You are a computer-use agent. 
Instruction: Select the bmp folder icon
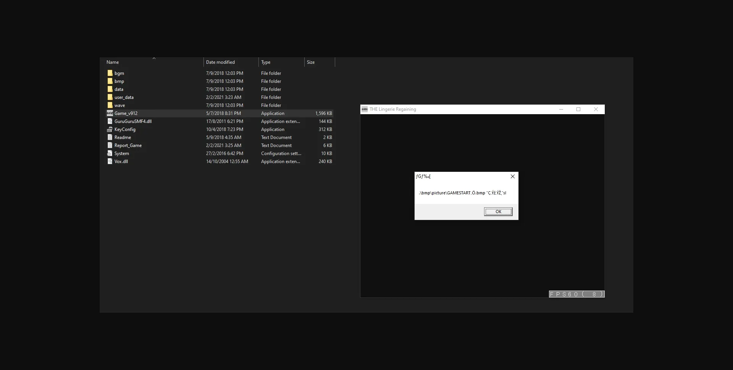pyautogui.click(x=110, y=81)
